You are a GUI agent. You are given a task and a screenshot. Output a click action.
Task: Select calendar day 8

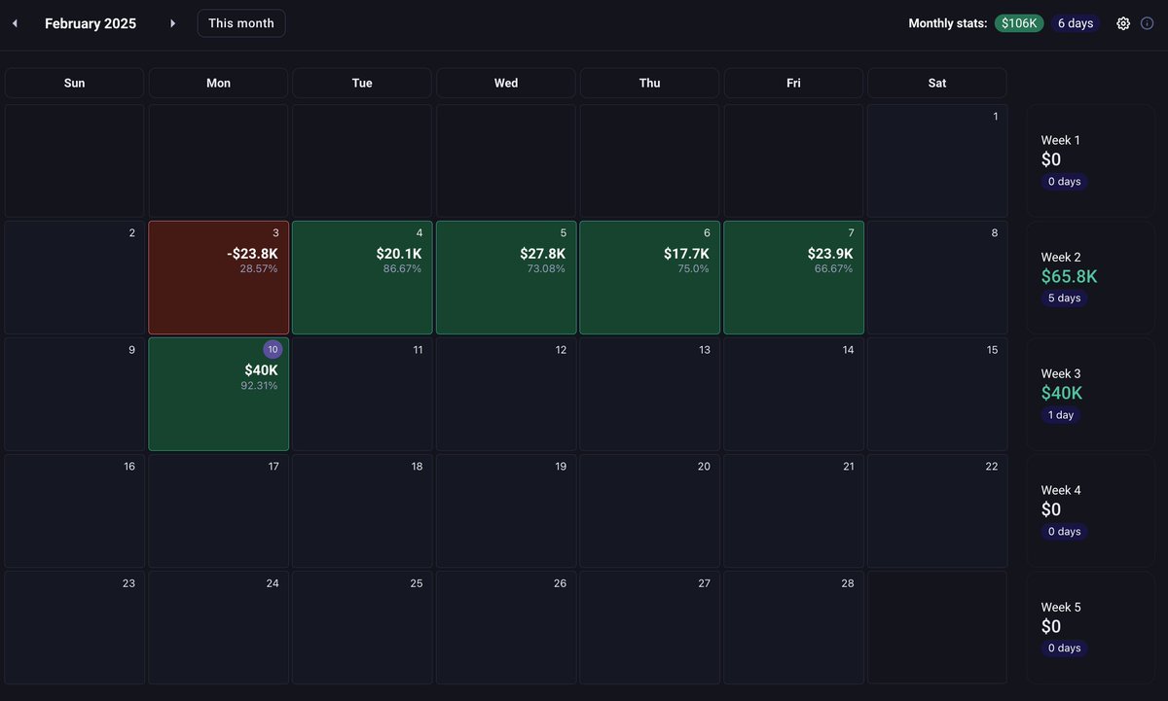[x=937, y=277]
